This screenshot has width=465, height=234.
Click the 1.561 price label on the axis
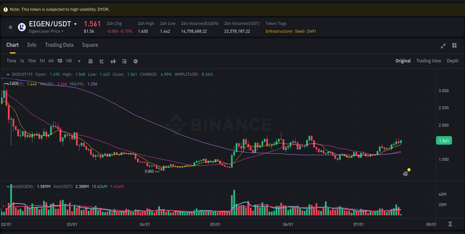pyautogui.click(x=444, y=140)
